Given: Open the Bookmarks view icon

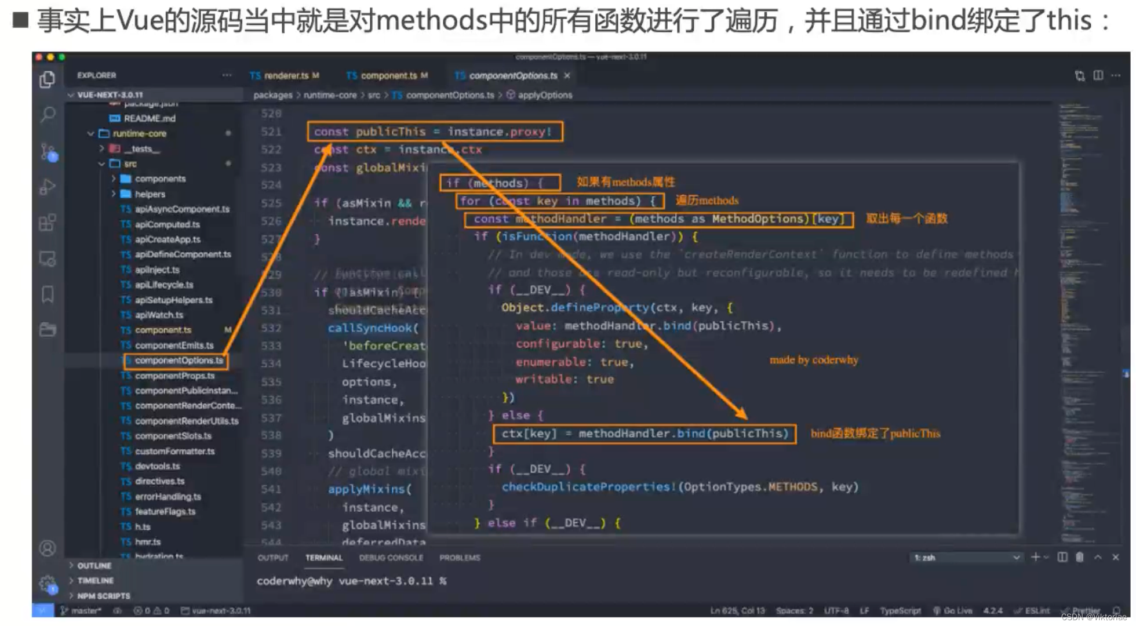Looking at the screenshot, I should tap(48, 294).
